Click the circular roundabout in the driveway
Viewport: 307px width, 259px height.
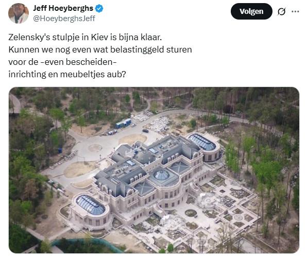95,148
